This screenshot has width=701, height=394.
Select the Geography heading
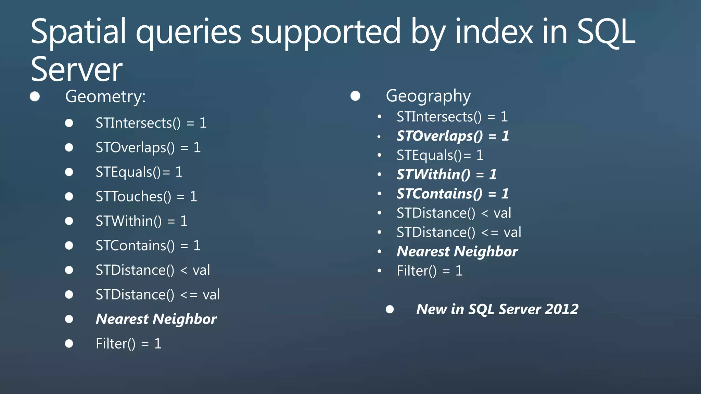pyautogui.click(x=428, y=96)
